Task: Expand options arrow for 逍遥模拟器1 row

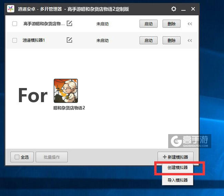Action: (190, 41)
